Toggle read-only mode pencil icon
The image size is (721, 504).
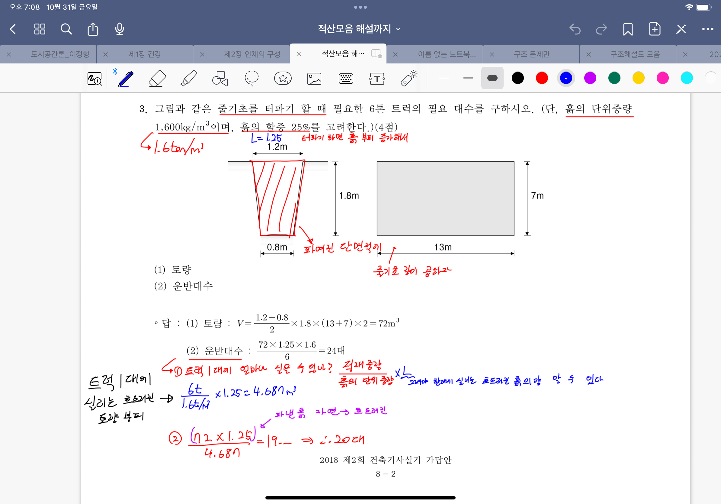[x=681, y=29]
